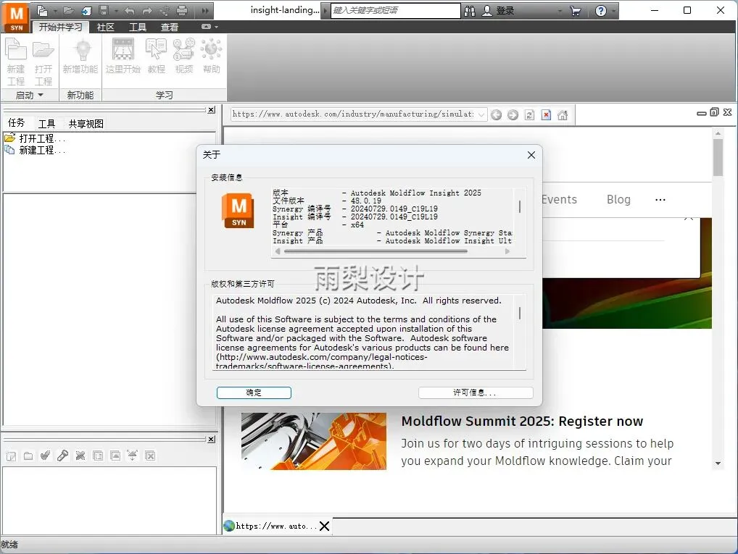Image resolution: width=738 pixels, height=554 pixels.
Task: Click the folder icon in layers toolbar
Action: click(x=28, y=456)
